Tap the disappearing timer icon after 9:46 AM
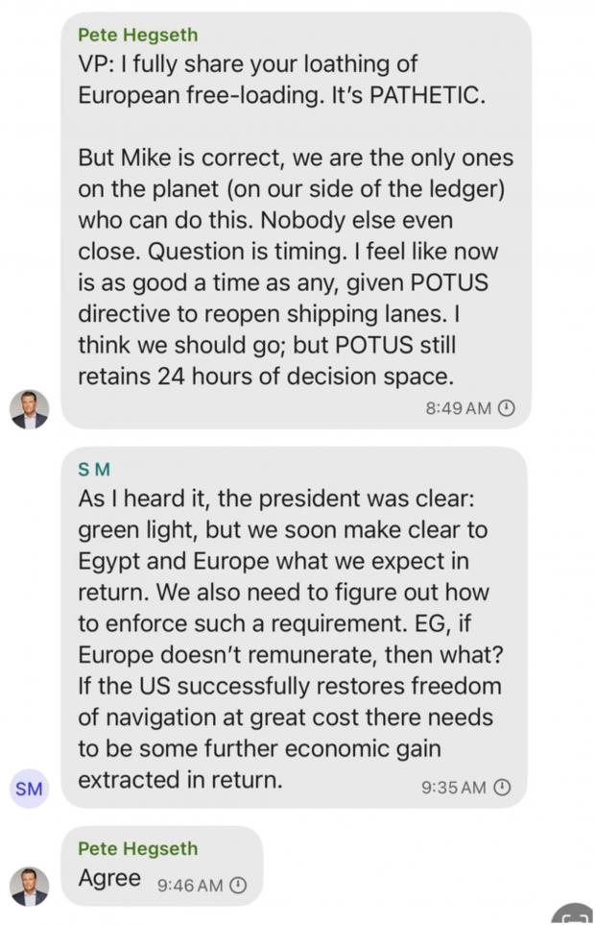 tap(237, 886)
